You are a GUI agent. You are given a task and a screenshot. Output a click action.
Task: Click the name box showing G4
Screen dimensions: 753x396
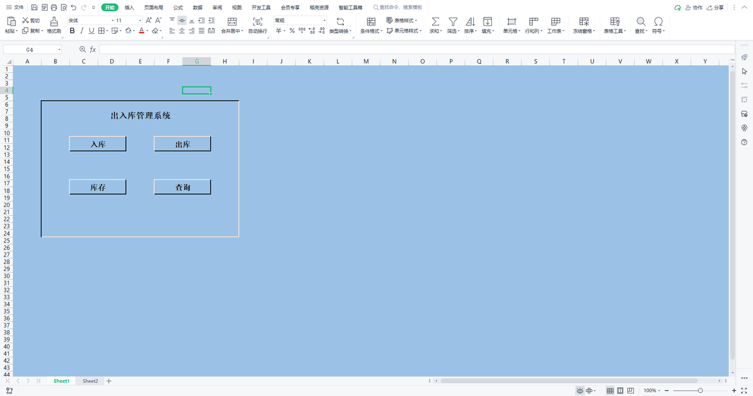33,49
